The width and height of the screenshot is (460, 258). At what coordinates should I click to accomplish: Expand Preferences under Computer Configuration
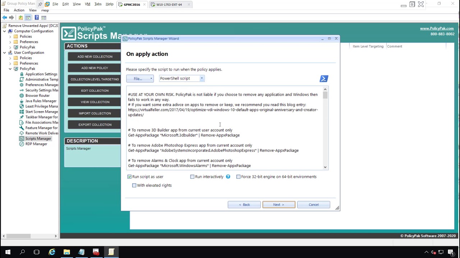(10, 42)
